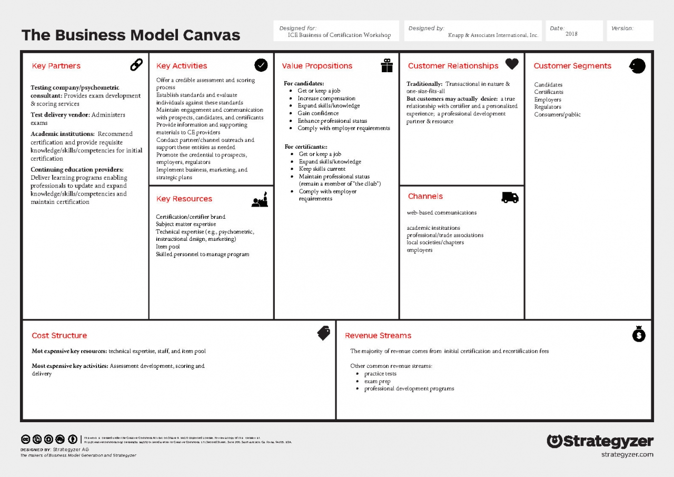Click the Designed by field
The image size is (674, 477).
pos(473,31)
